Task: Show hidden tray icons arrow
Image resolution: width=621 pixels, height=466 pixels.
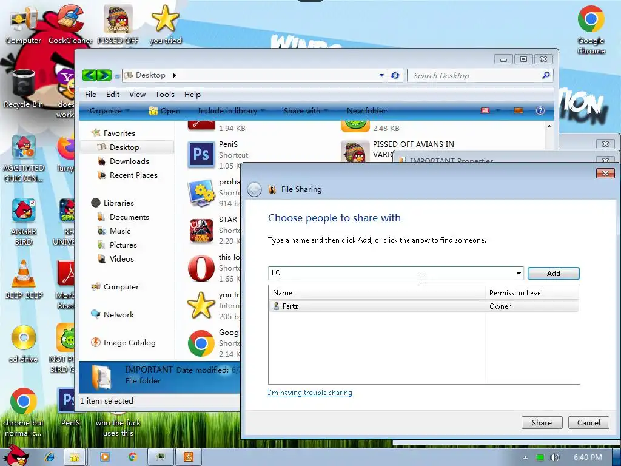Action: (x=525, y=458)
